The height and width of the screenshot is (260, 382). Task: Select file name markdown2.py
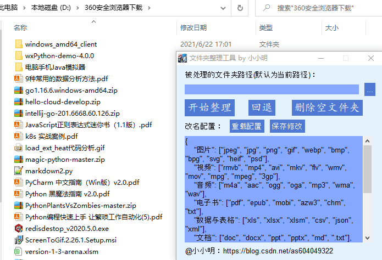(49, 171)
